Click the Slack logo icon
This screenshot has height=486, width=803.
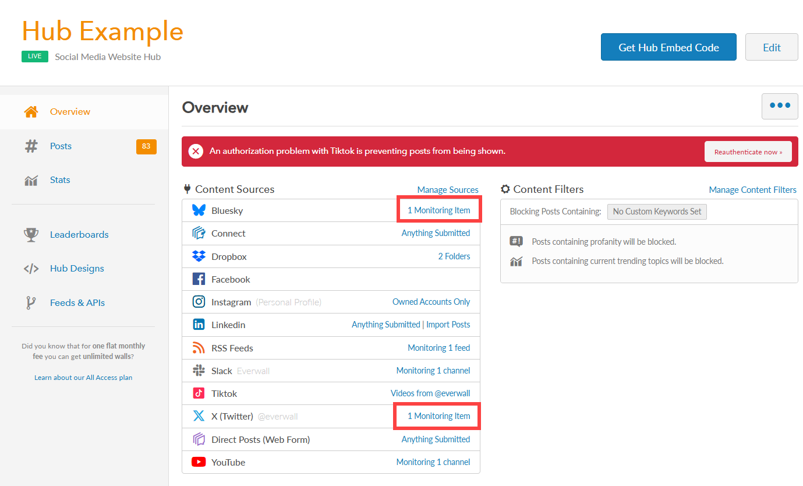tap(199, 371)
